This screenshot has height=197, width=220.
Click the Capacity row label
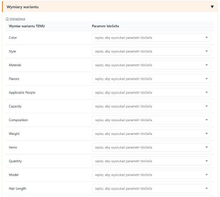pyautogui.click(x=15, y=106)
